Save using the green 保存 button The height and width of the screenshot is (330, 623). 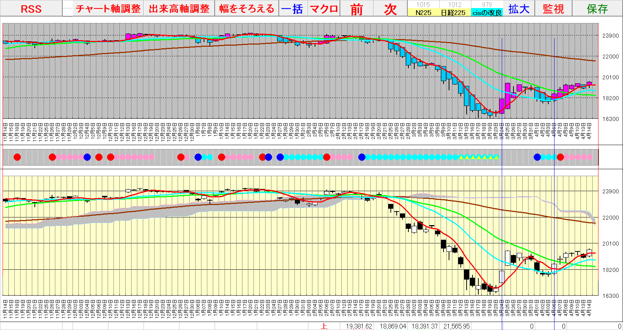point(597,9)
